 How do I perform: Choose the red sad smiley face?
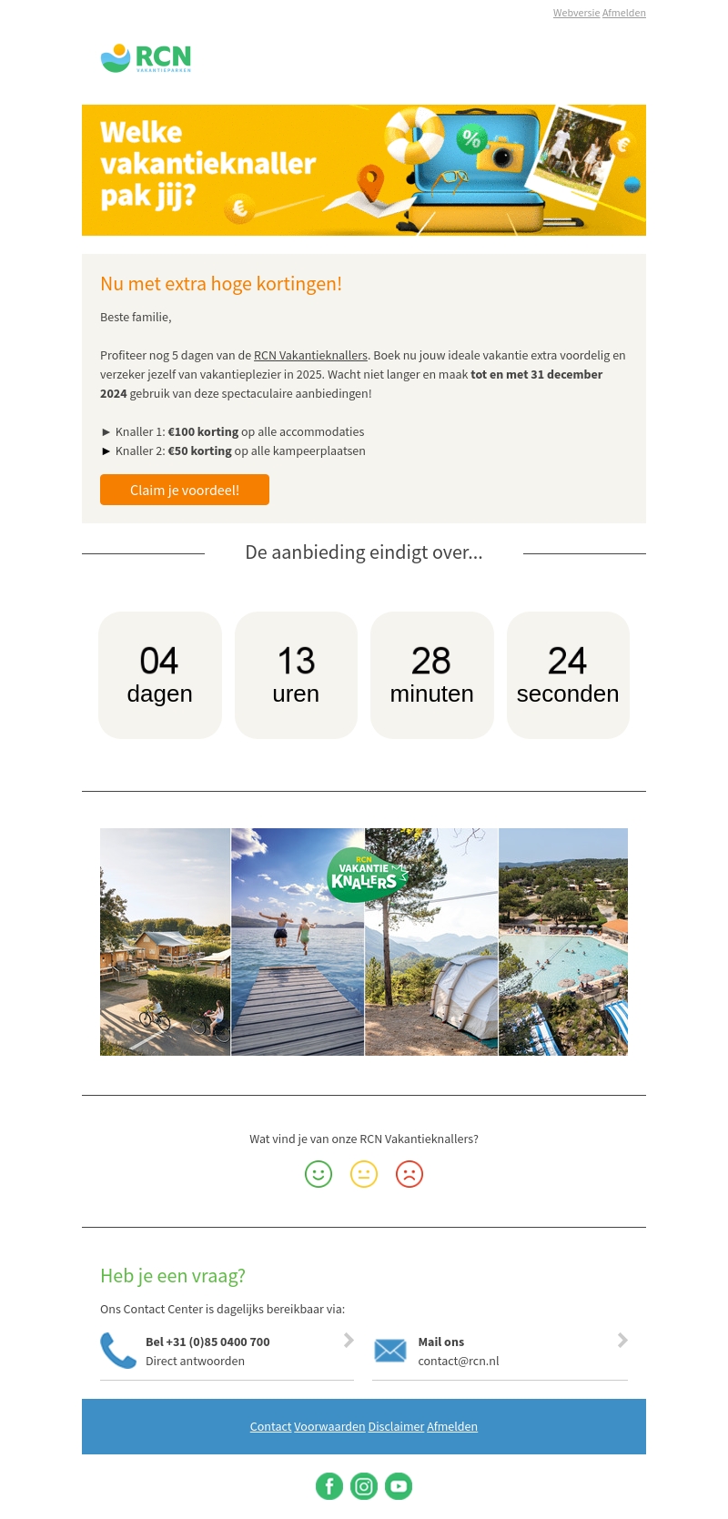click(409, 1174)
